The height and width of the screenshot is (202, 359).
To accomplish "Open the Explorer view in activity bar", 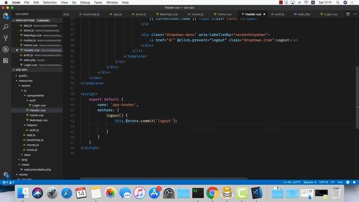I will [6, 16].
